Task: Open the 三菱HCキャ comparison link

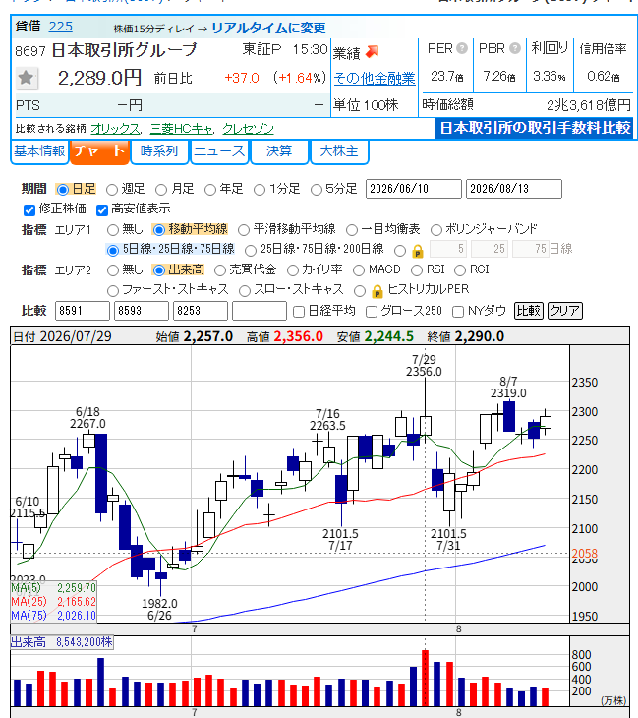Action: pos(181,129)
